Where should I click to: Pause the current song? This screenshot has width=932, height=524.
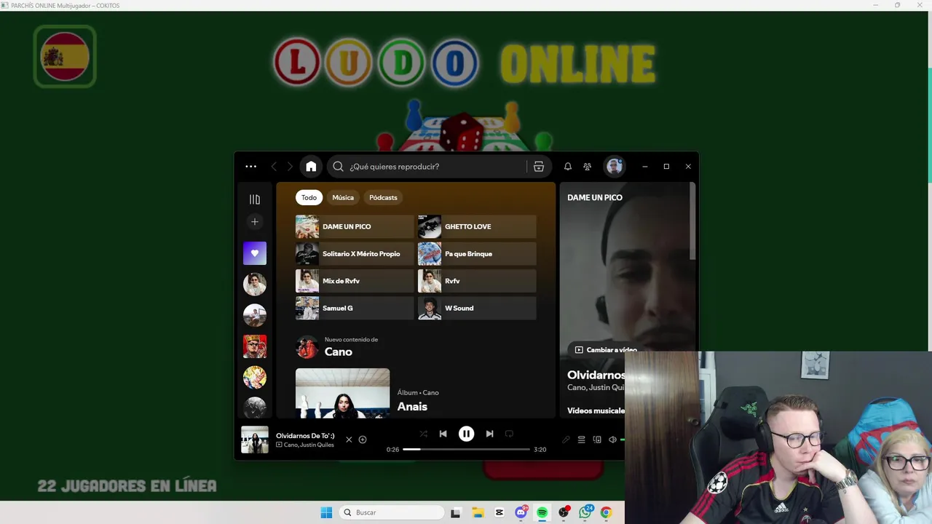pyautogui.click(x=466, y=434)
